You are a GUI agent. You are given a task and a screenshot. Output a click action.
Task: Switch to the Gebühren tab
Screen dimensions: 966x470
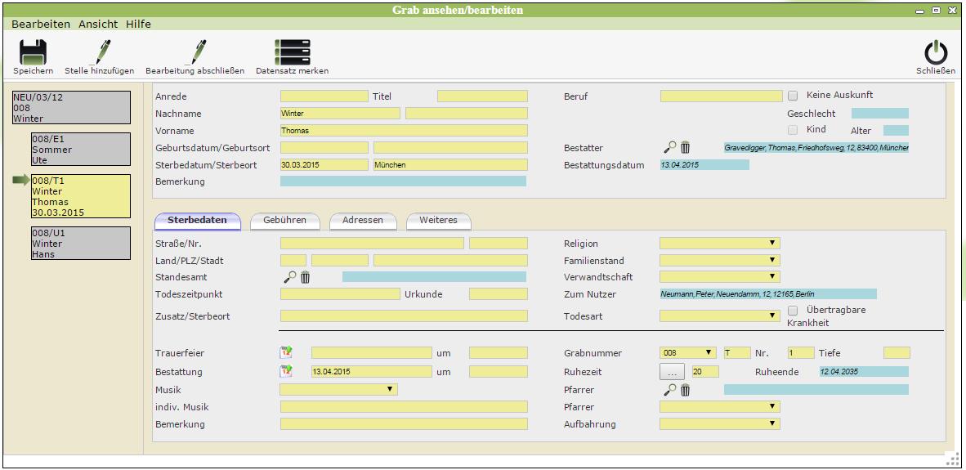(x=285, y=221)
